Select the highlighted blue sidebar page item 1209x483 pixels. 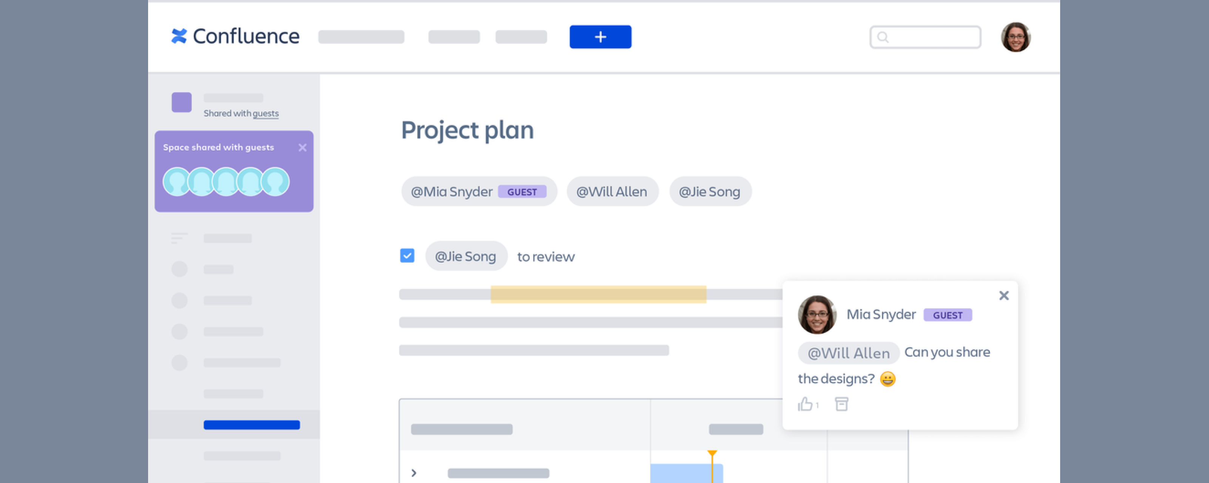click(252, 425)
